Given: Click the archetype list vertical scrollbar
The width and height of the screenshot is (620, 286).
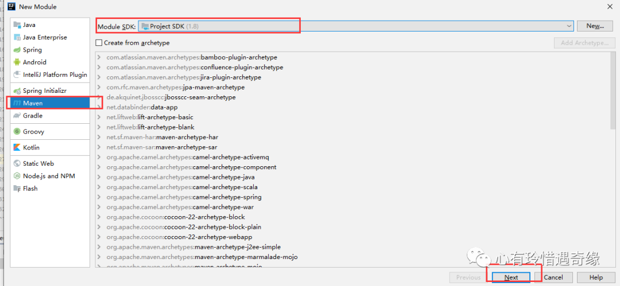Looking at the screenshot, I should pos(613,91).
